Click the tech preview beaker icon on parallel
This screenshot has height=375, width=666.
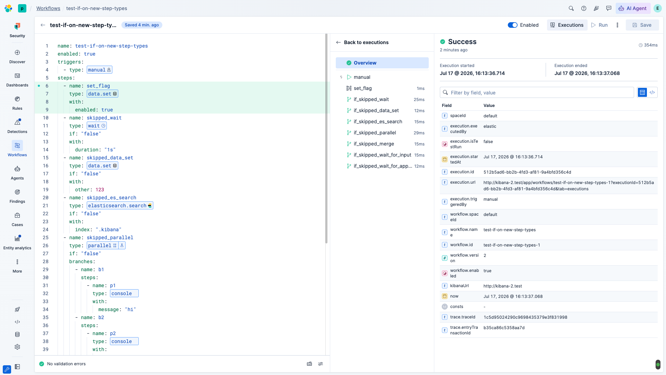122,245
